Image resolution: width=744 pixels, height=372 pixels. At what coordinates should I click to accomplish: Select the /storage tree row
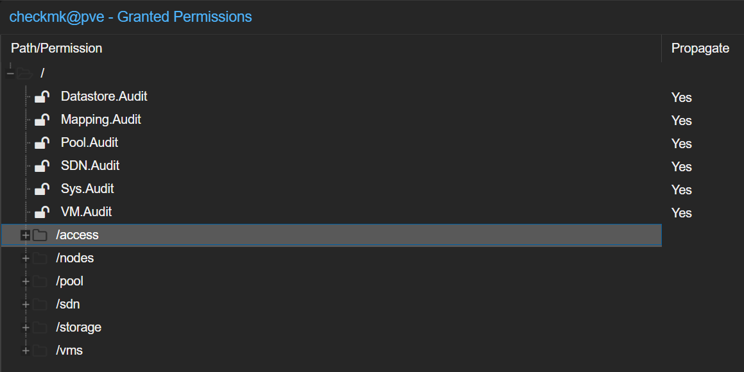point(331,328)
